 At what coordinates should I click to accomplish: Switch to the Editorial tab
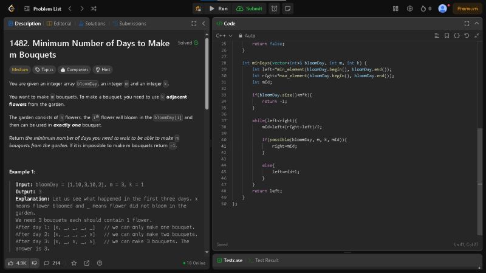click(58, 24)
